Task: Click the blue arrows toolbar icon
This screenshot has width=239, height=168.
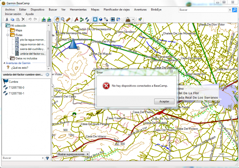Action: (x=118, y=19)
